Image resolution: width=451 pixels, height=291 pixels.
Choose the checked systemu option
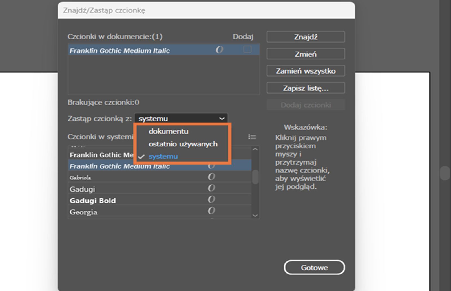pos(163,156)
